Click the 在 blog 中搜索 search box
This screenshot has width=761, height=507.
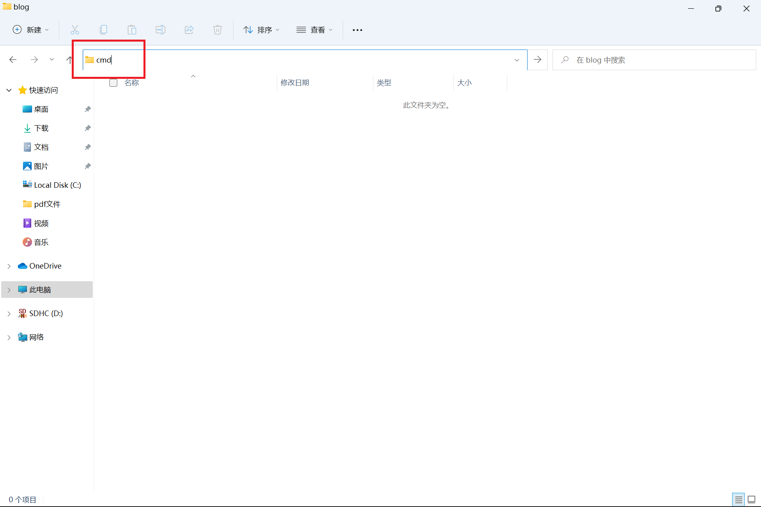[x=654, y=60]
